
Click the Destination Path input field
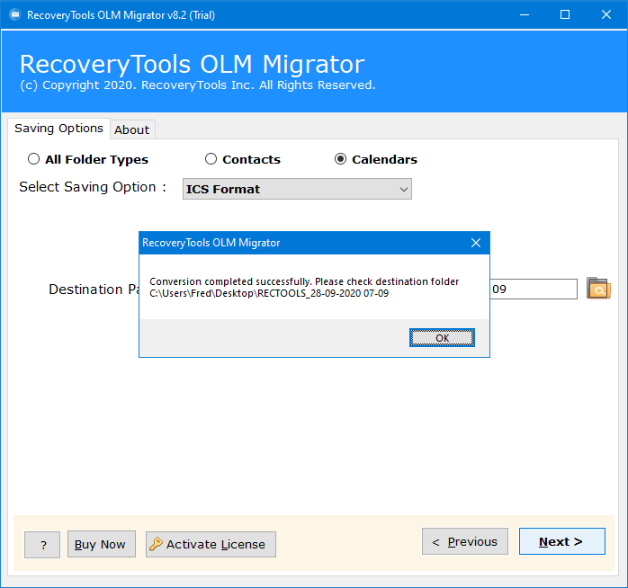(x=534, y=289)
